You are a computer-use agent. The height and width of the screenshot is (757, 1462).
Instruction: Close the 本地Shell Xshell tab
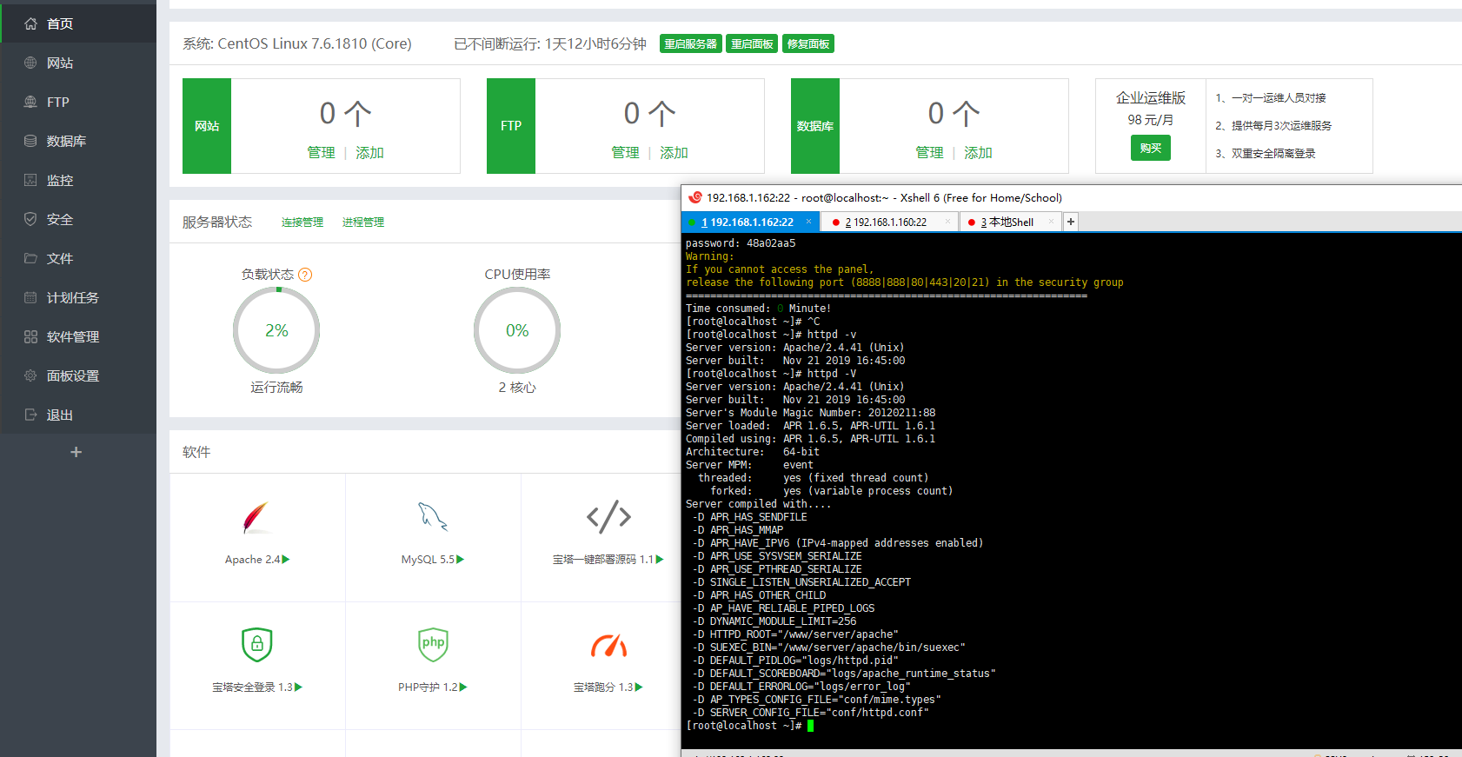(x=1051, y=222)
